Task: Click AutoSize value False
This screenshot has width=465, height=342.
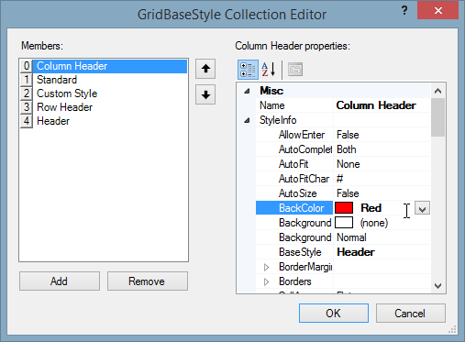Action: [348, 193]
